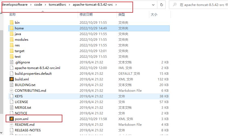Select the modules folder name
This screenshot has width=228, height=136.
pyautogui.click(x=22, y=40)
